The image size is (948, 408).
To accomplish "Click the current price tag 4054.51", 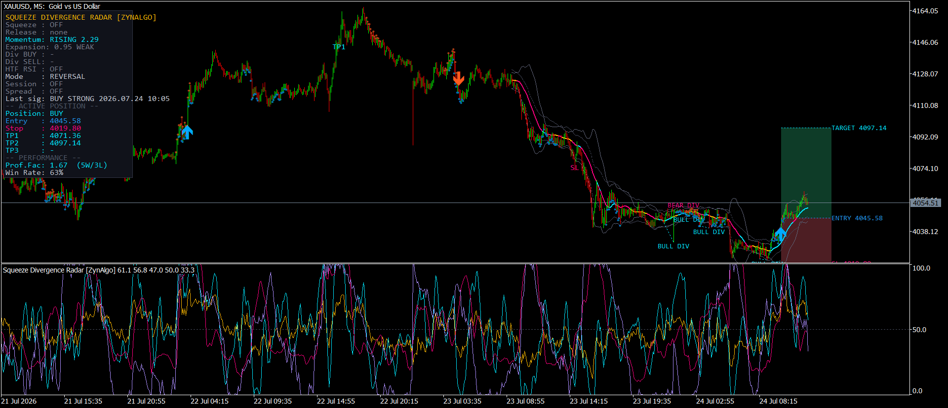I will pyautogui.click(x=925, y=203).
